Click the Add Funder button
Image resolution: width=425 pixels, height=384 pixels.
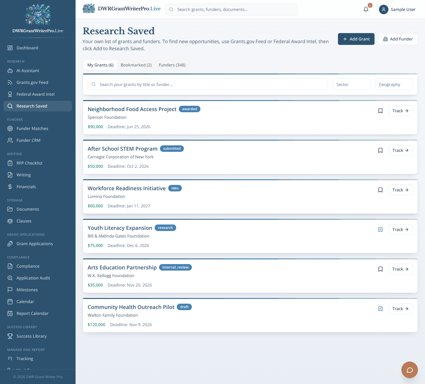pyautogui.click(x=398, y=39)
